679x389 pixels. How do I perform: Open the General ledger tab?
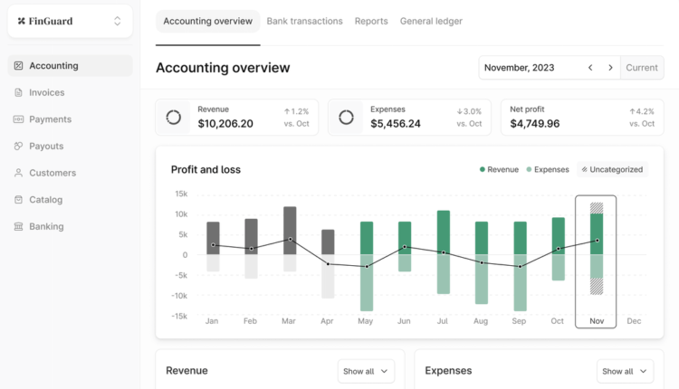[431, 21]
